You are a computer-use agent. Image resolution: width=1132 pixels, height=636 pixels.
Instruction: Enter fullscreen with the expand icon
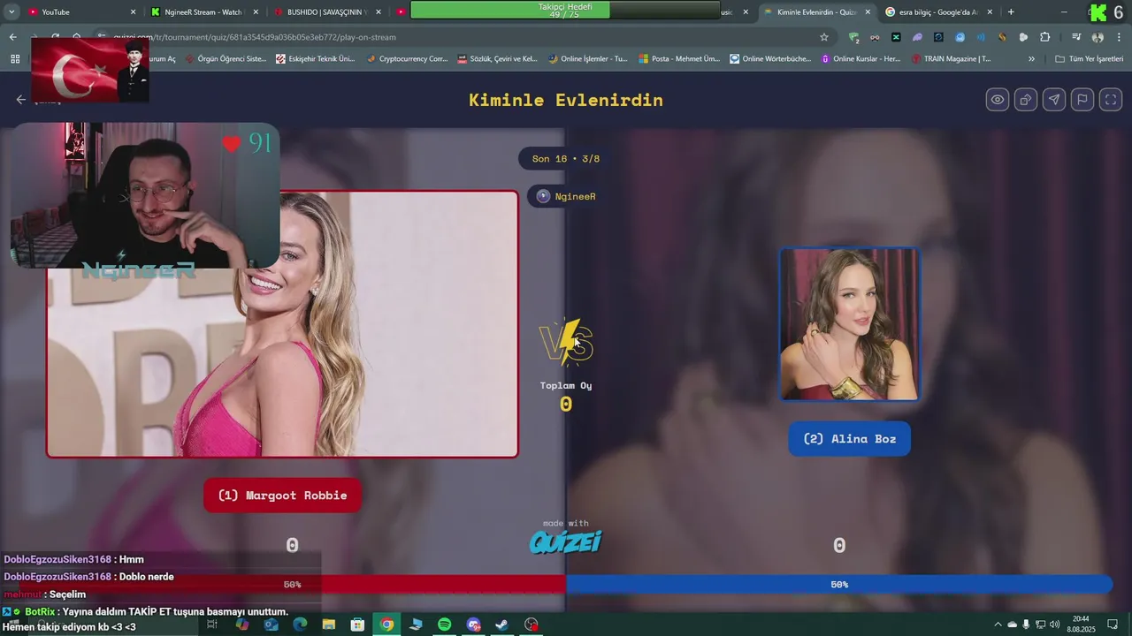(1111, 100)
